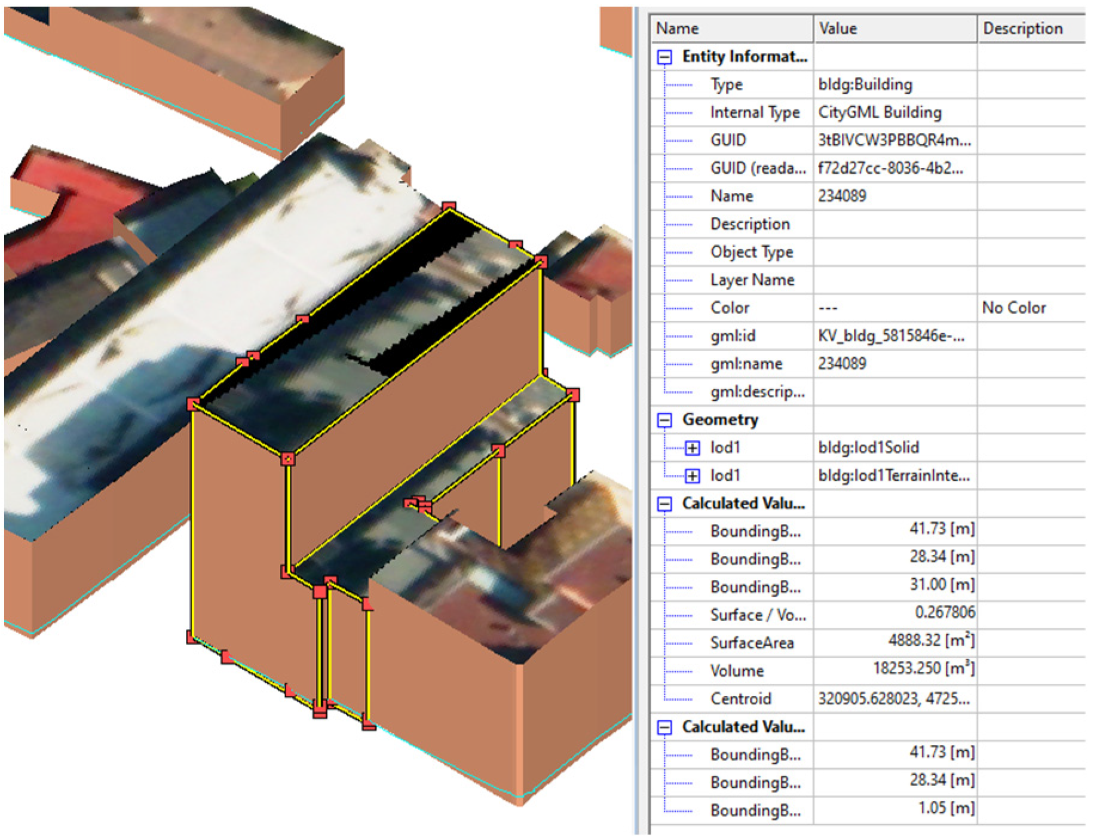Collapse the Geometry section
This screenshot has width=1094, height=838.
(x=664, y=420)
